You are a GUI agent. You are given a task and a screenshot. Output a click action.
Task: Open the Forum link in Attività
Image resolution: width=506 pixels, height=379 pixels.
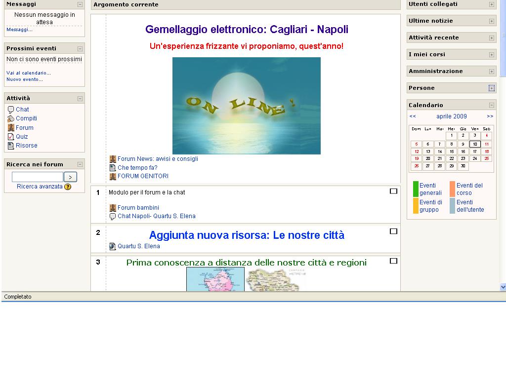(x=25, y=128)
